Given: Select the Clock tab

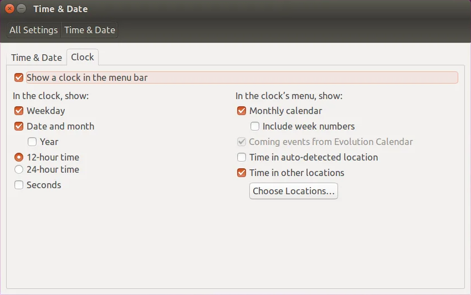Looking at the screenshot, I should coord(83,57).
